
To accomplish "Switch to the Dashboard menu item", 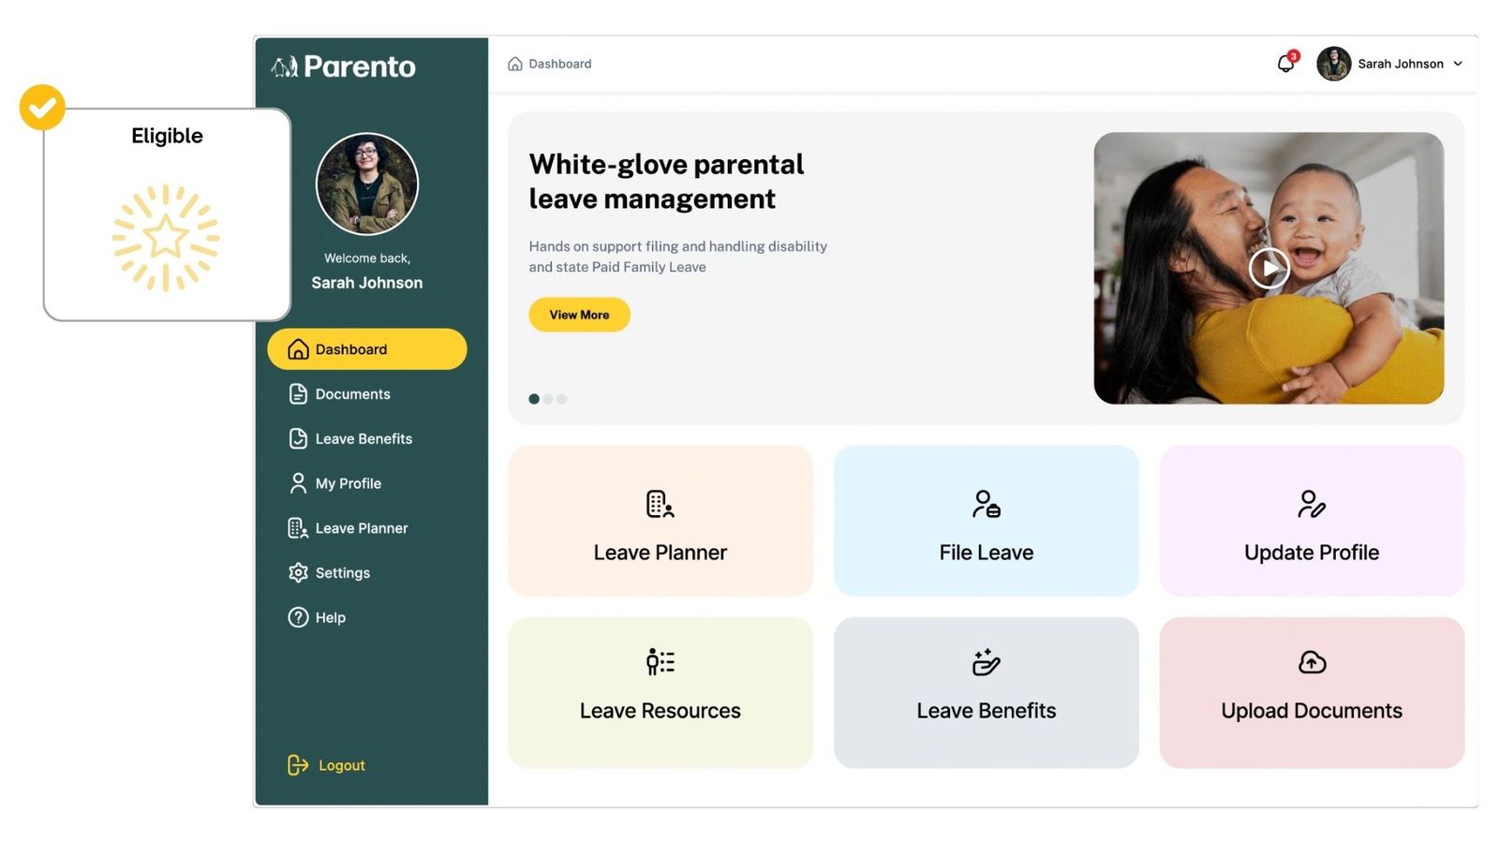I will click(353, 348).
